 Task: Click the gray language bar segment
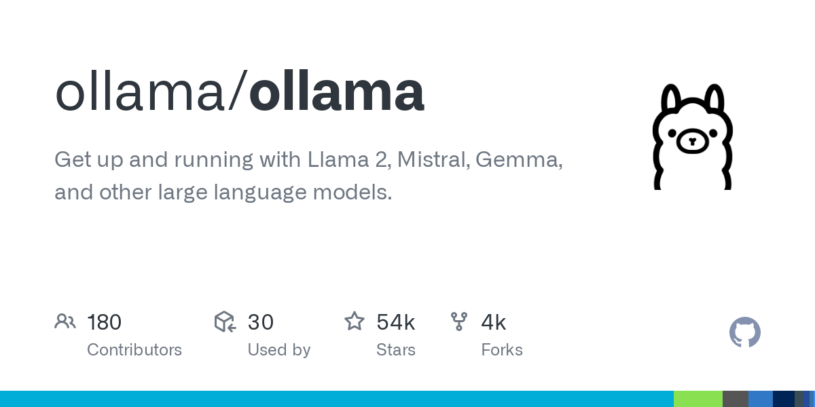(736, 399)
